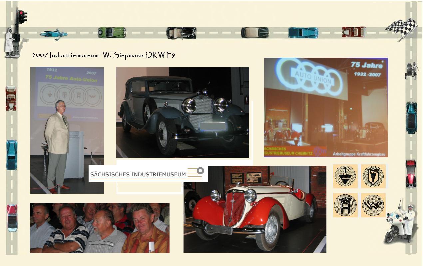Click the traffic policeman figure beside traffic light
Viewport: 423px width, 266px height.
(10, 43)
